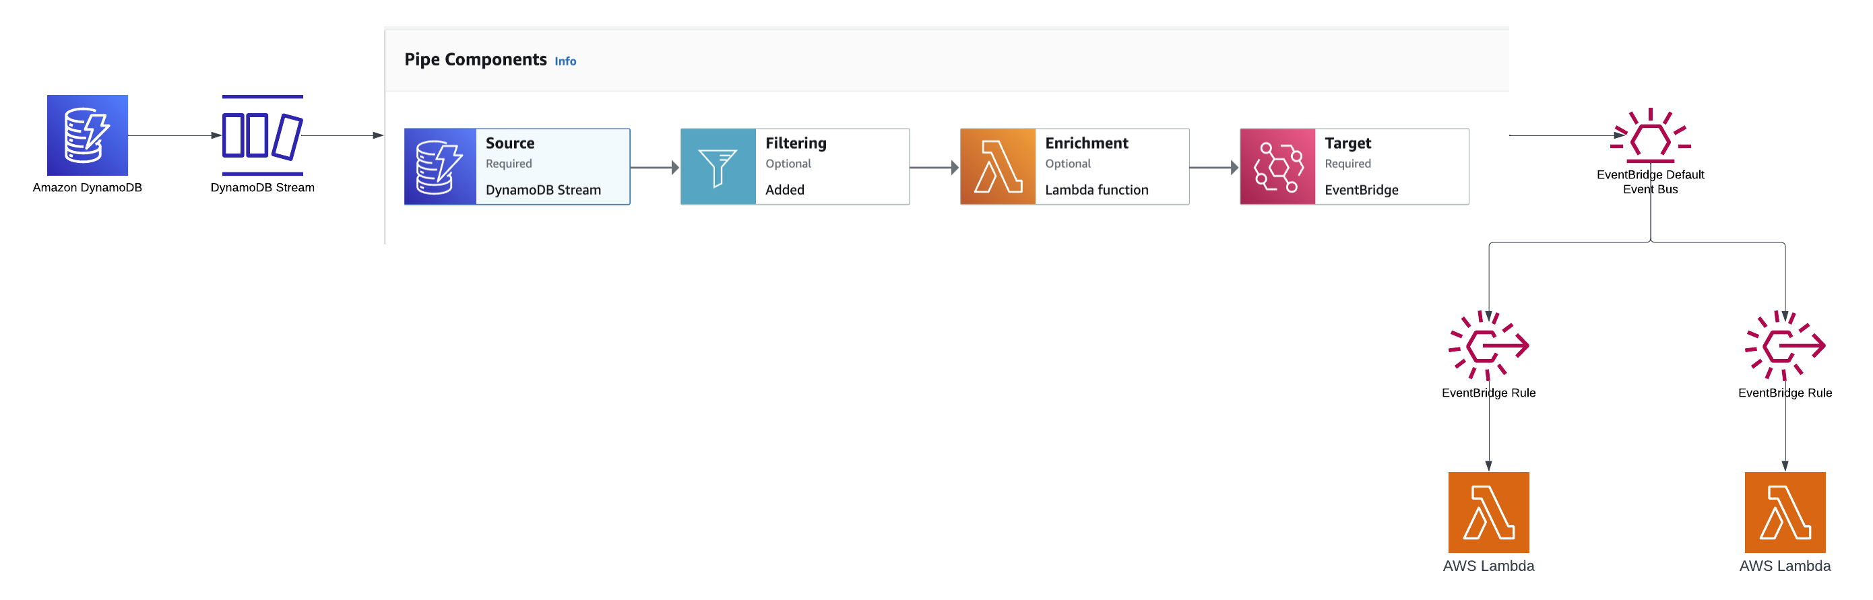Click the Enrichment Lambda function text card
This screenshot has width=1873, height=600.
[x=1111, y=166]
